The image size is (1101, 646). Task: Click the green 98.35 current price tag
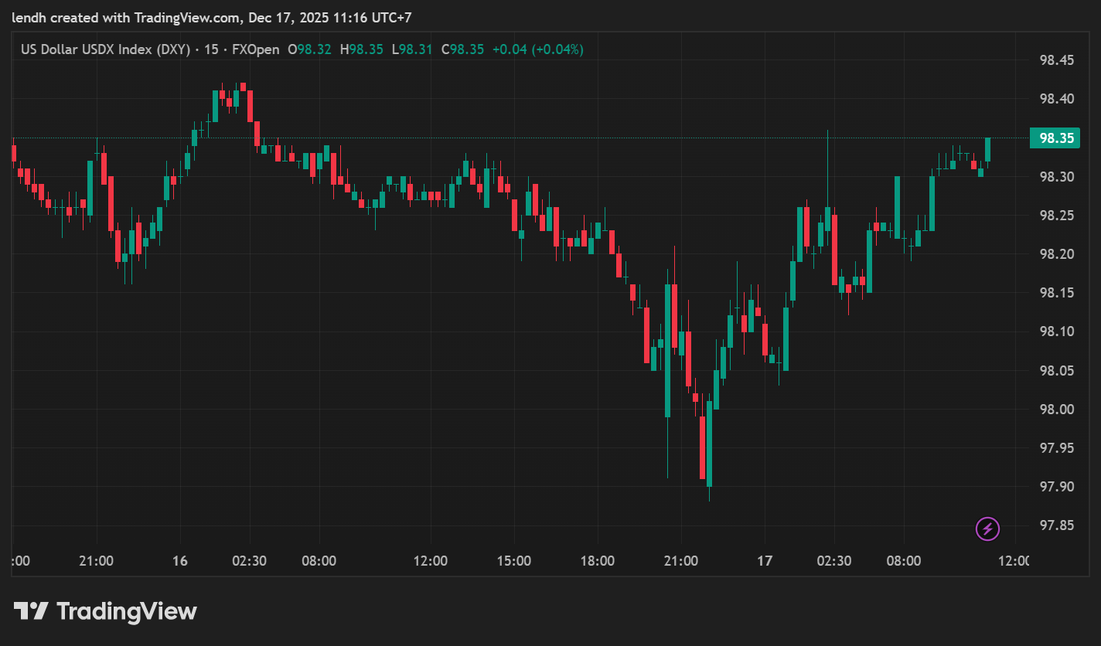(1056, 138)
